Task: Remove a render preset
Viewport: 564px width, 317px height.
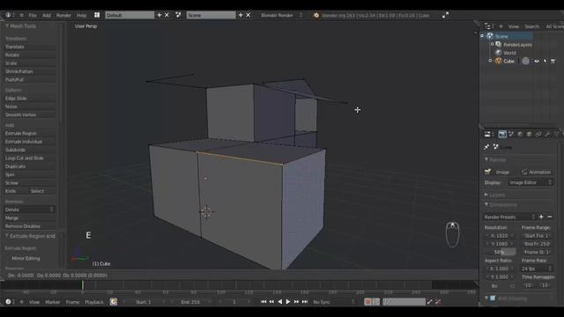Action: pos(550,217)
